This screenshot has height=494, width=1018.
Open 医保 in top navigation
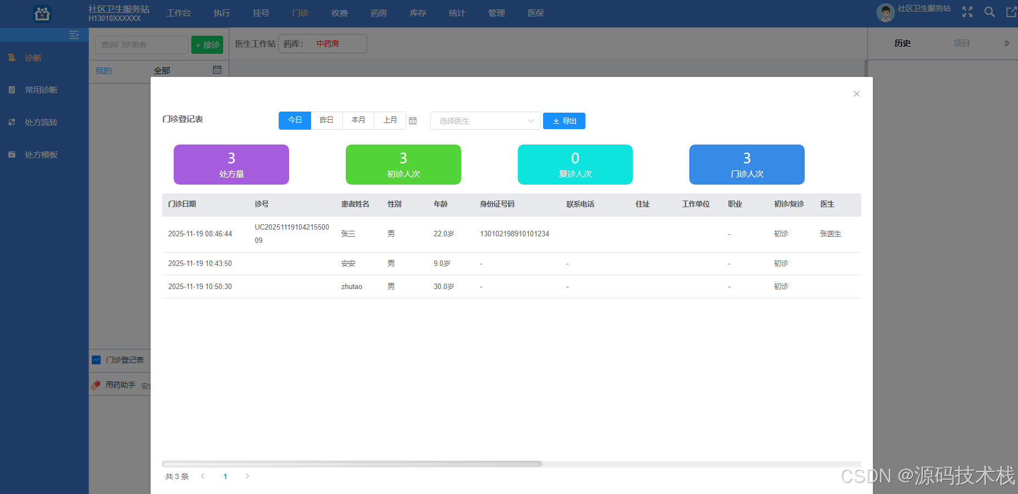click(x=536, y=13)
